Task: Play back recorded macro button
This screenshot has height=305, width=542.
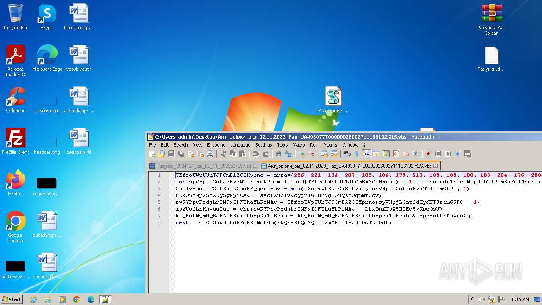Action: [x=448, y=154]
